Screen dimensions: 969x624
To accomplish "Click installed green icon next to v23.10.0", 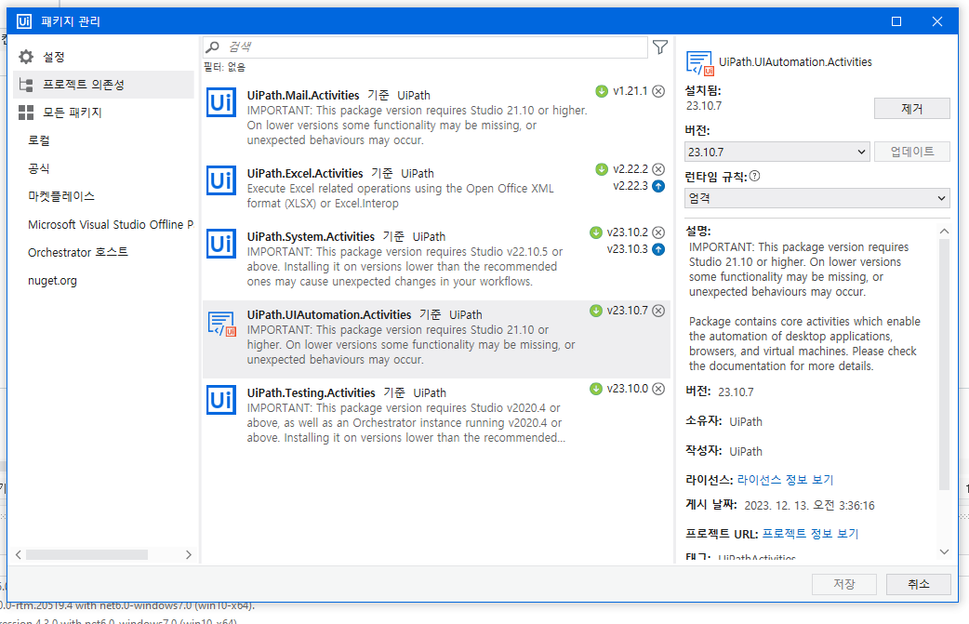I will point(596,389).
